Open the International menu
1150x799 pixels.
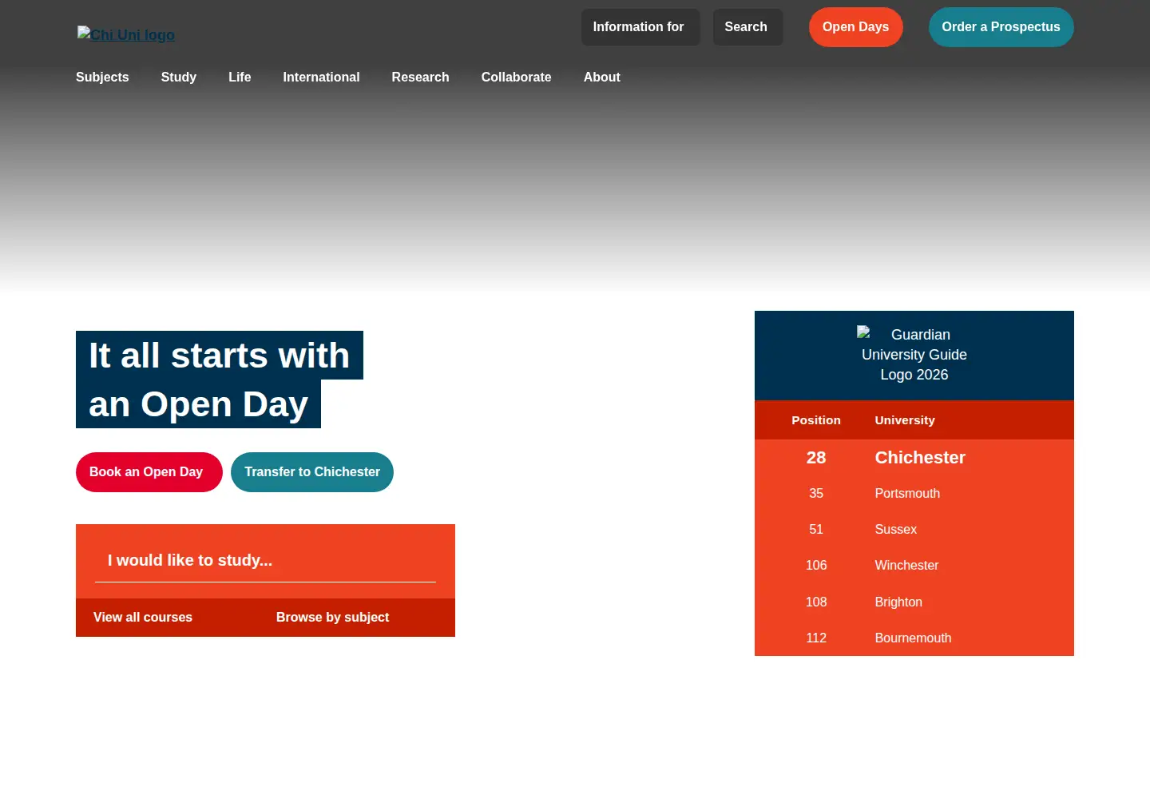321,78
